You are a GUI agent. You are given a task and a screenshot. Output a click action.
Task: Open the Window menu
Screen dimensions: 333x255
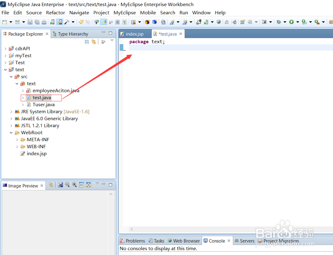201,13
